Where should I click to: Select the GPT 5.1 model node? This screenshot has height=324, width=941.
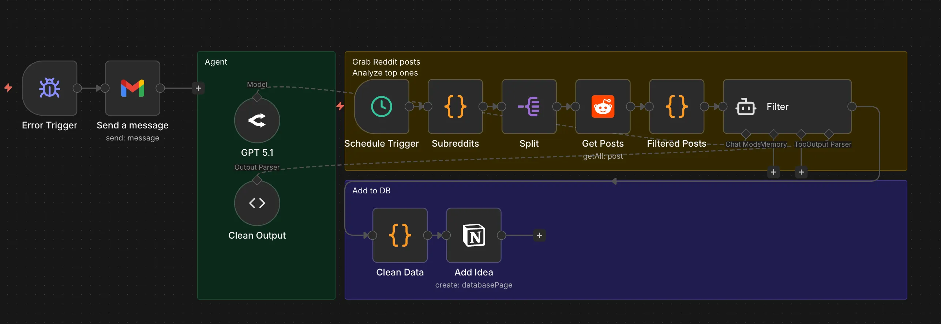pos(257,120)
